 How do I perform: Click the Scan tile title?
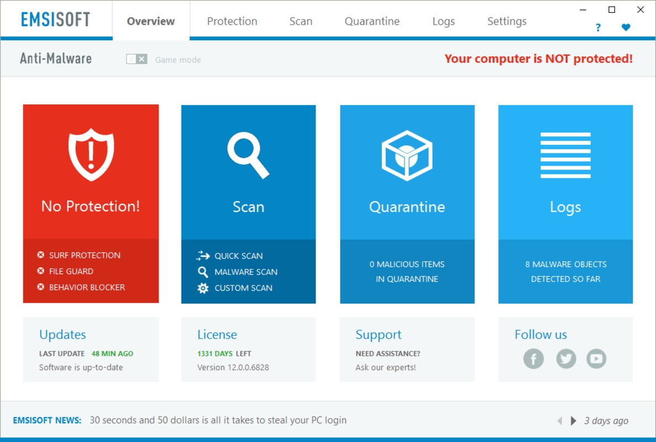coord(249,207)
